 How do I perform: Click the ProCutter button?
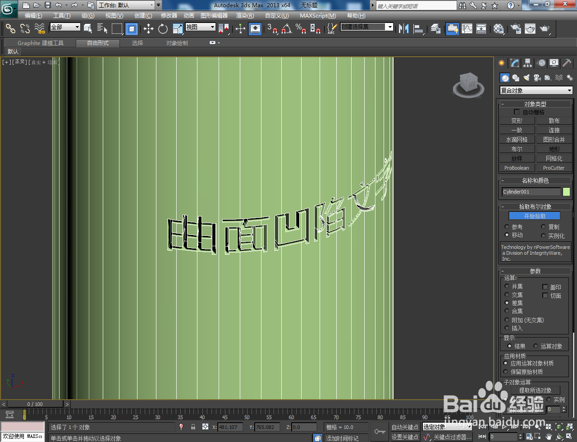click(554, 168)
